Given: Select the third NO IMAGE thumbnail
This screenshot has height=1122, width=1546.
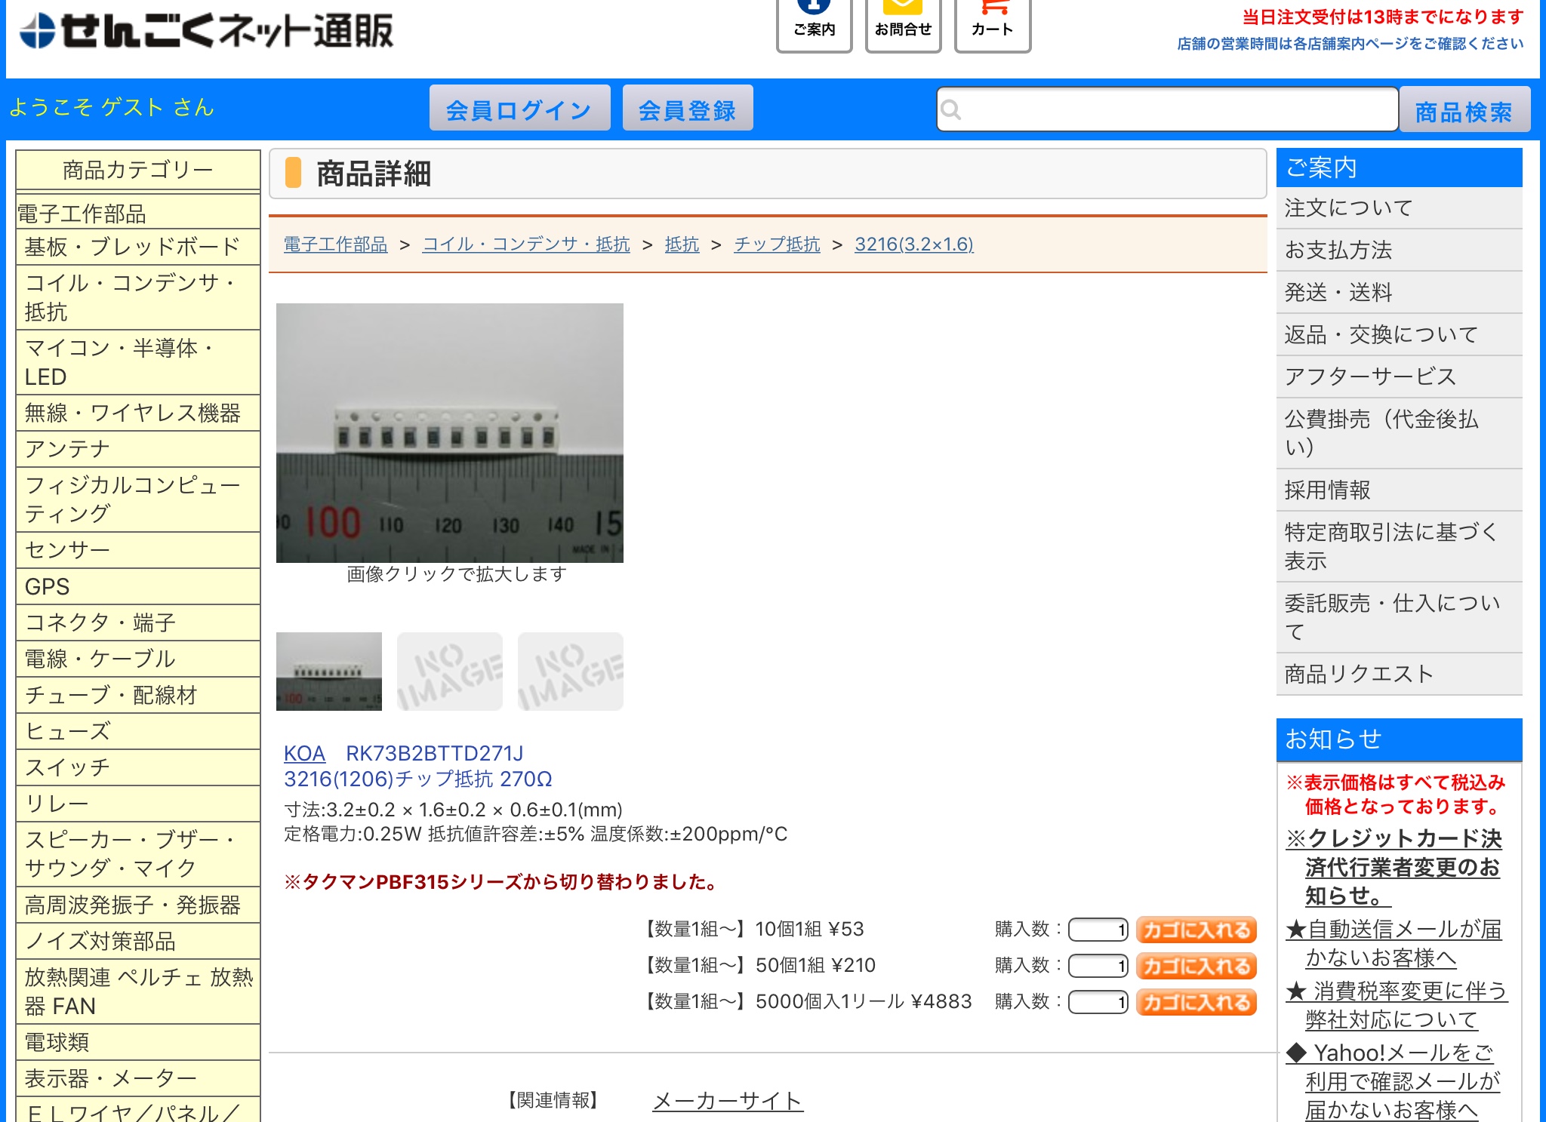Looking at the screenshot, I should click(571, 672).
